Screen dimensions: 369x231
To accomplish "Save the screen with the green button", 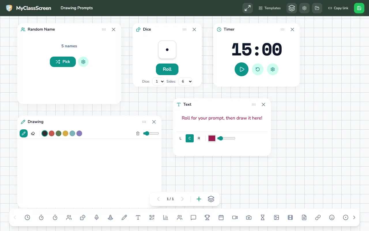I will click(359, 8).
